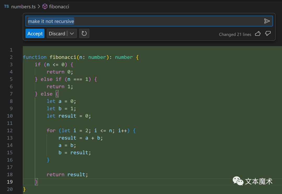Click the 'let a = 0;' line

click(61, 101)
